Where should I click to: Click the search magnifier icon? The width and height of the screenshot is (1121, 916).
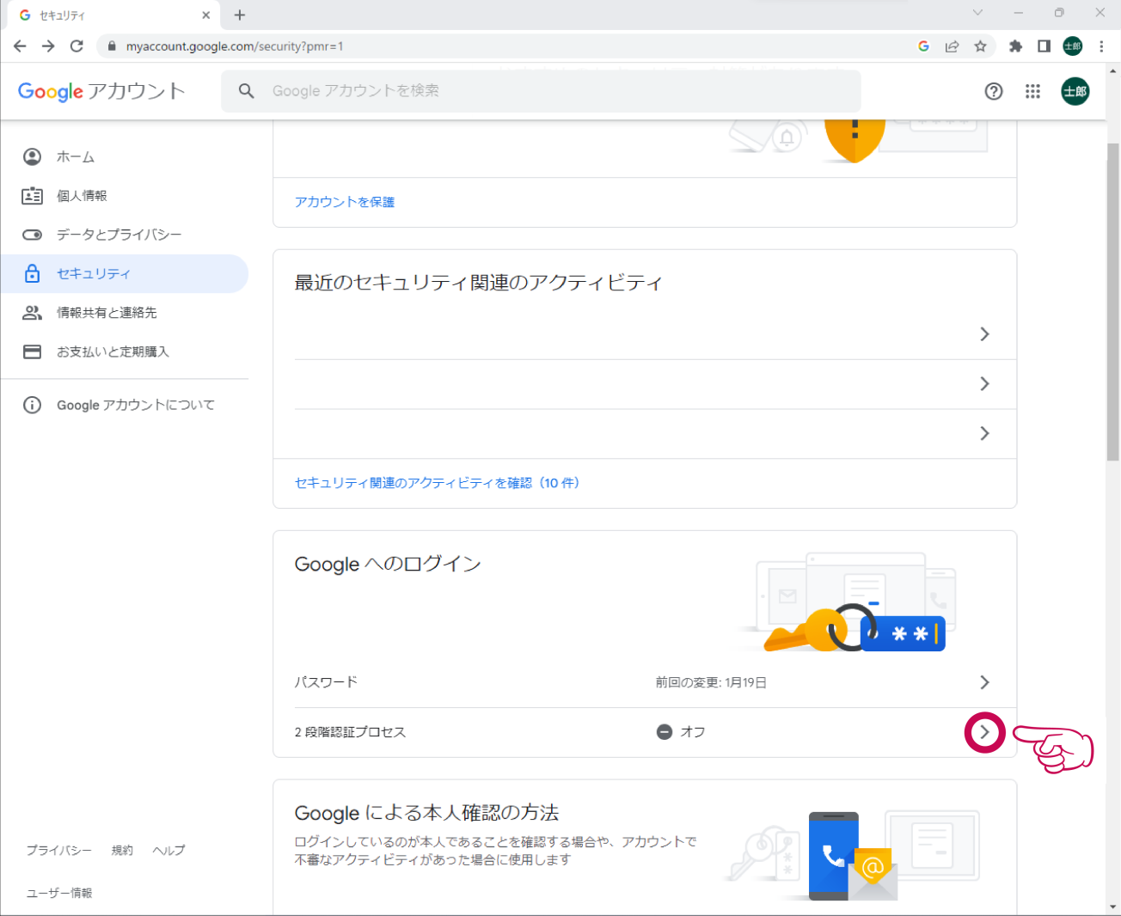click(246, 90)
